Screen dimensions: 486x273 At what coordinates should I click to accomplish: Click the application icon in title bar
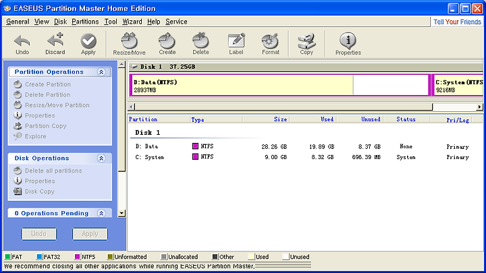pyautogui.click(x=7, y=8)
